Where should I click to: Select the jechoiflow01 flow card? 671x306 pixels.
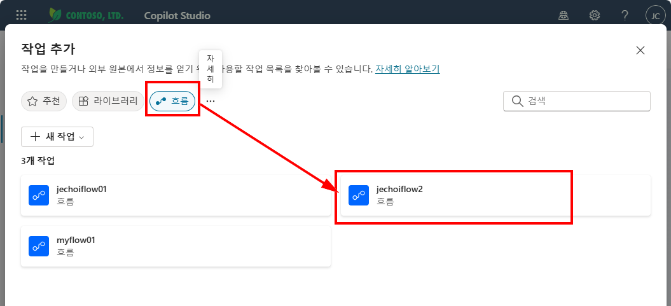click(x=176, y=195)
